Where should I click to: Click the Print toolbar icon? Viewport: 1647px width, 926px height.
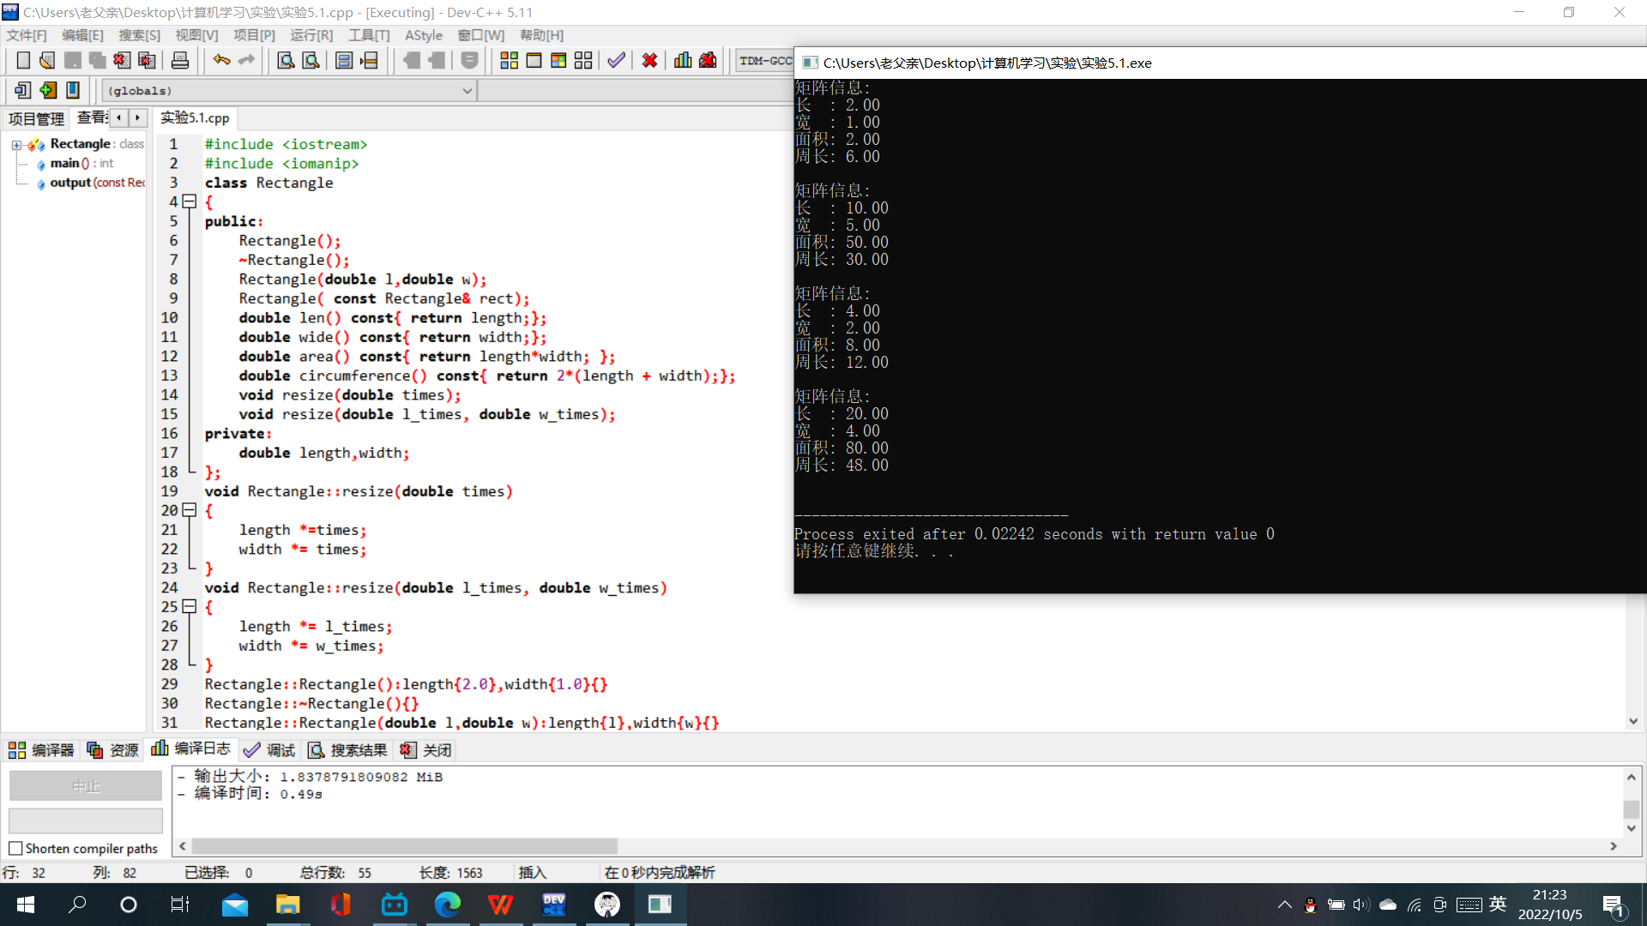(x=180, y=61)
